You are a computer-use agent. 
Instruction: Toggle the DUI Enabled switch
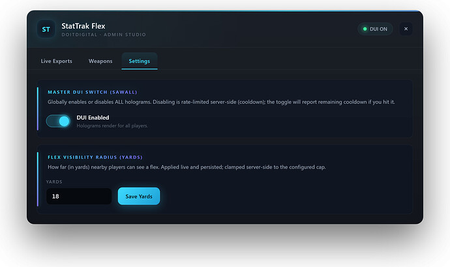58,121
